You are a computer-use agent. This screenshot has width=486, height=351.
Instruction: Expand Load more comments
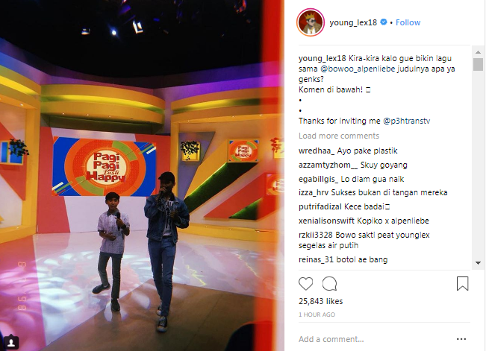click(x=339, y=136)
